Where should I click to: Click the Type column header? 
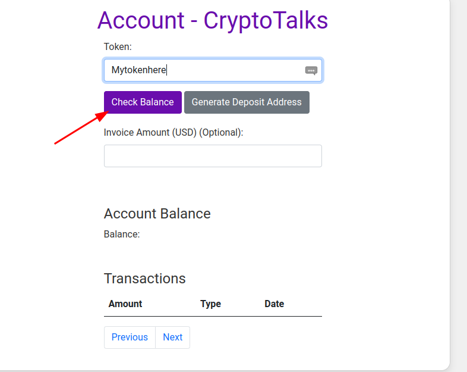210,304
